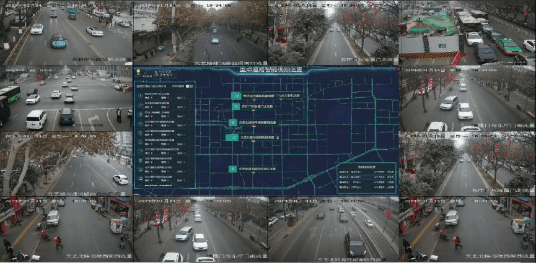Click the 重点道路智能视频巡查 title banner
The height and width of the screenshot is (263, 536).
tap(271, 70)
